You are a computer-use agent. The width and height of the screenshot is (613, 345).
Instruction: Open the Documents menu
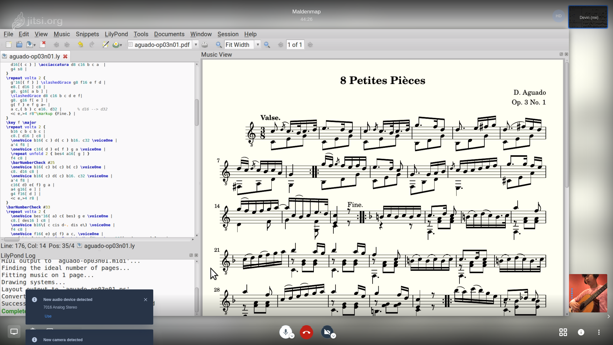pos(169,34)
